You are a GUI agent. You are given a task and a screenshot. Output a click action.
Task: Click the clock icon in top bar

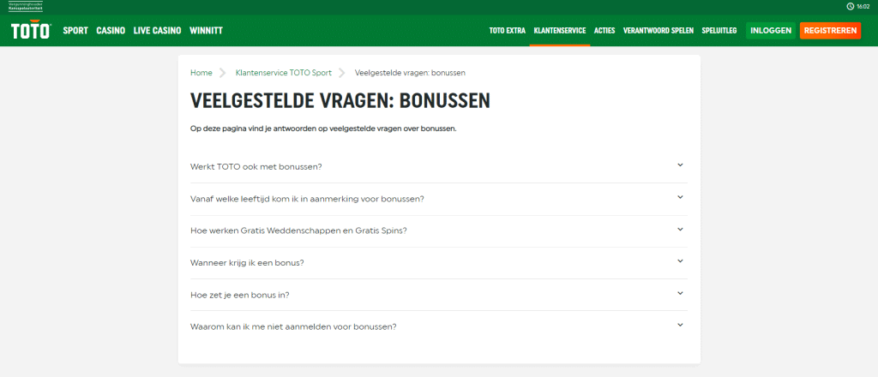click(x=850, y=6)
